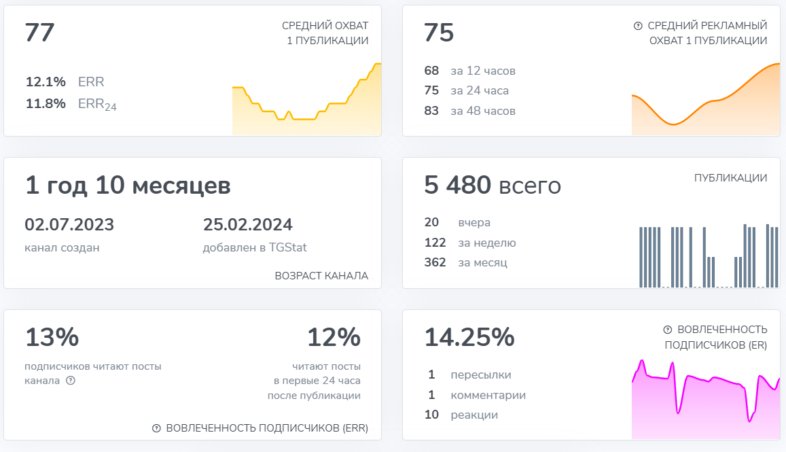This screenshot has height=452, width=786.
Task: Click the advertising reach value 75 heading
Action: [439, 33]
